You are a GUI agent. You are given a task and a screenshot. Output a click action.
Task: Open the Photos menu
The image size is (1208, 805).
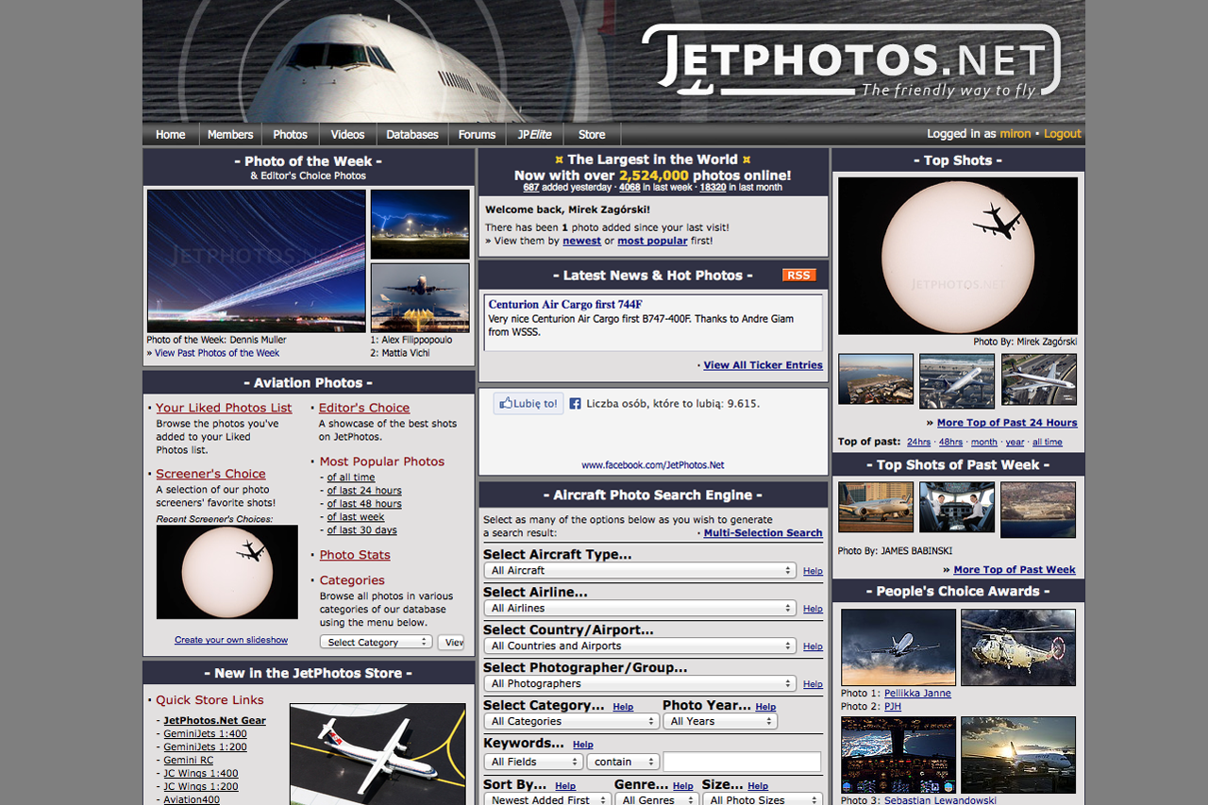291,134
